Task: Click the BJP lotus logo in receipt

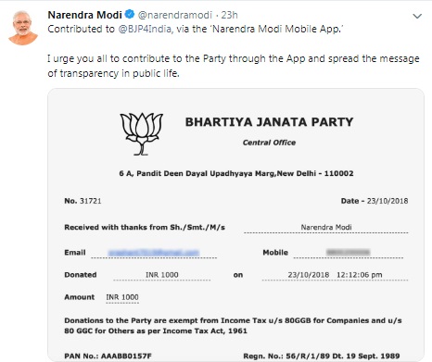Action: click(x=142, y=133)
